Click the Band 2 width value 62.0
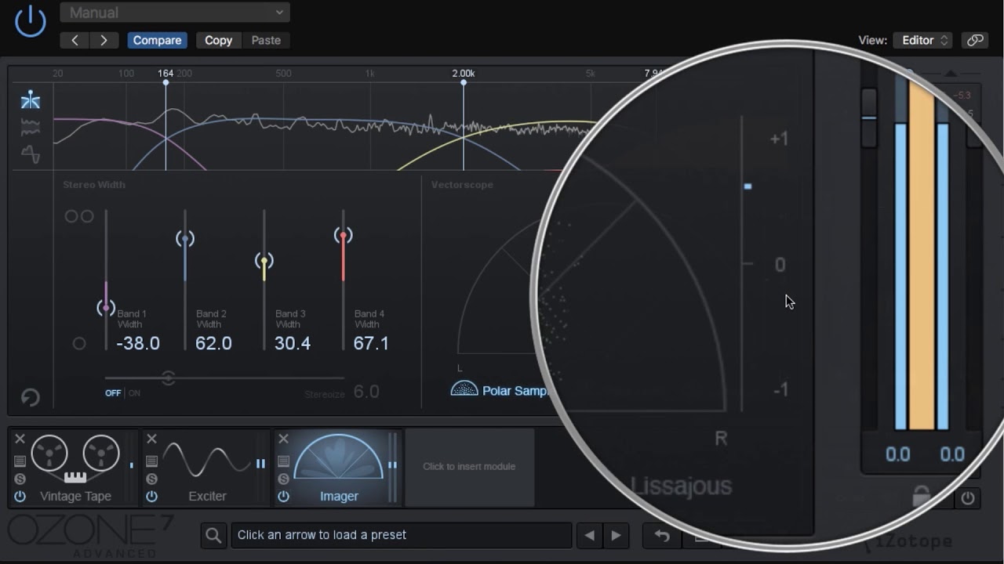Viewport: 1004px width, 564px height. click(x=213, y=343)
